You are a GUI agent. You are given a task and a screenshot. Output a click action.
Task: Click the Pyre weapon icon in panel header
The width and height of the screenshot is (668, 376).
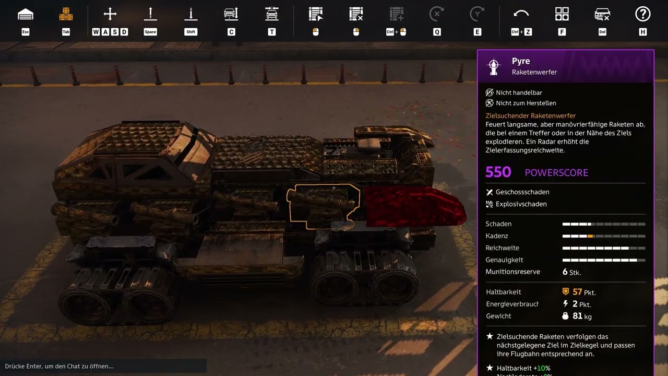click(x=493, y=66)
